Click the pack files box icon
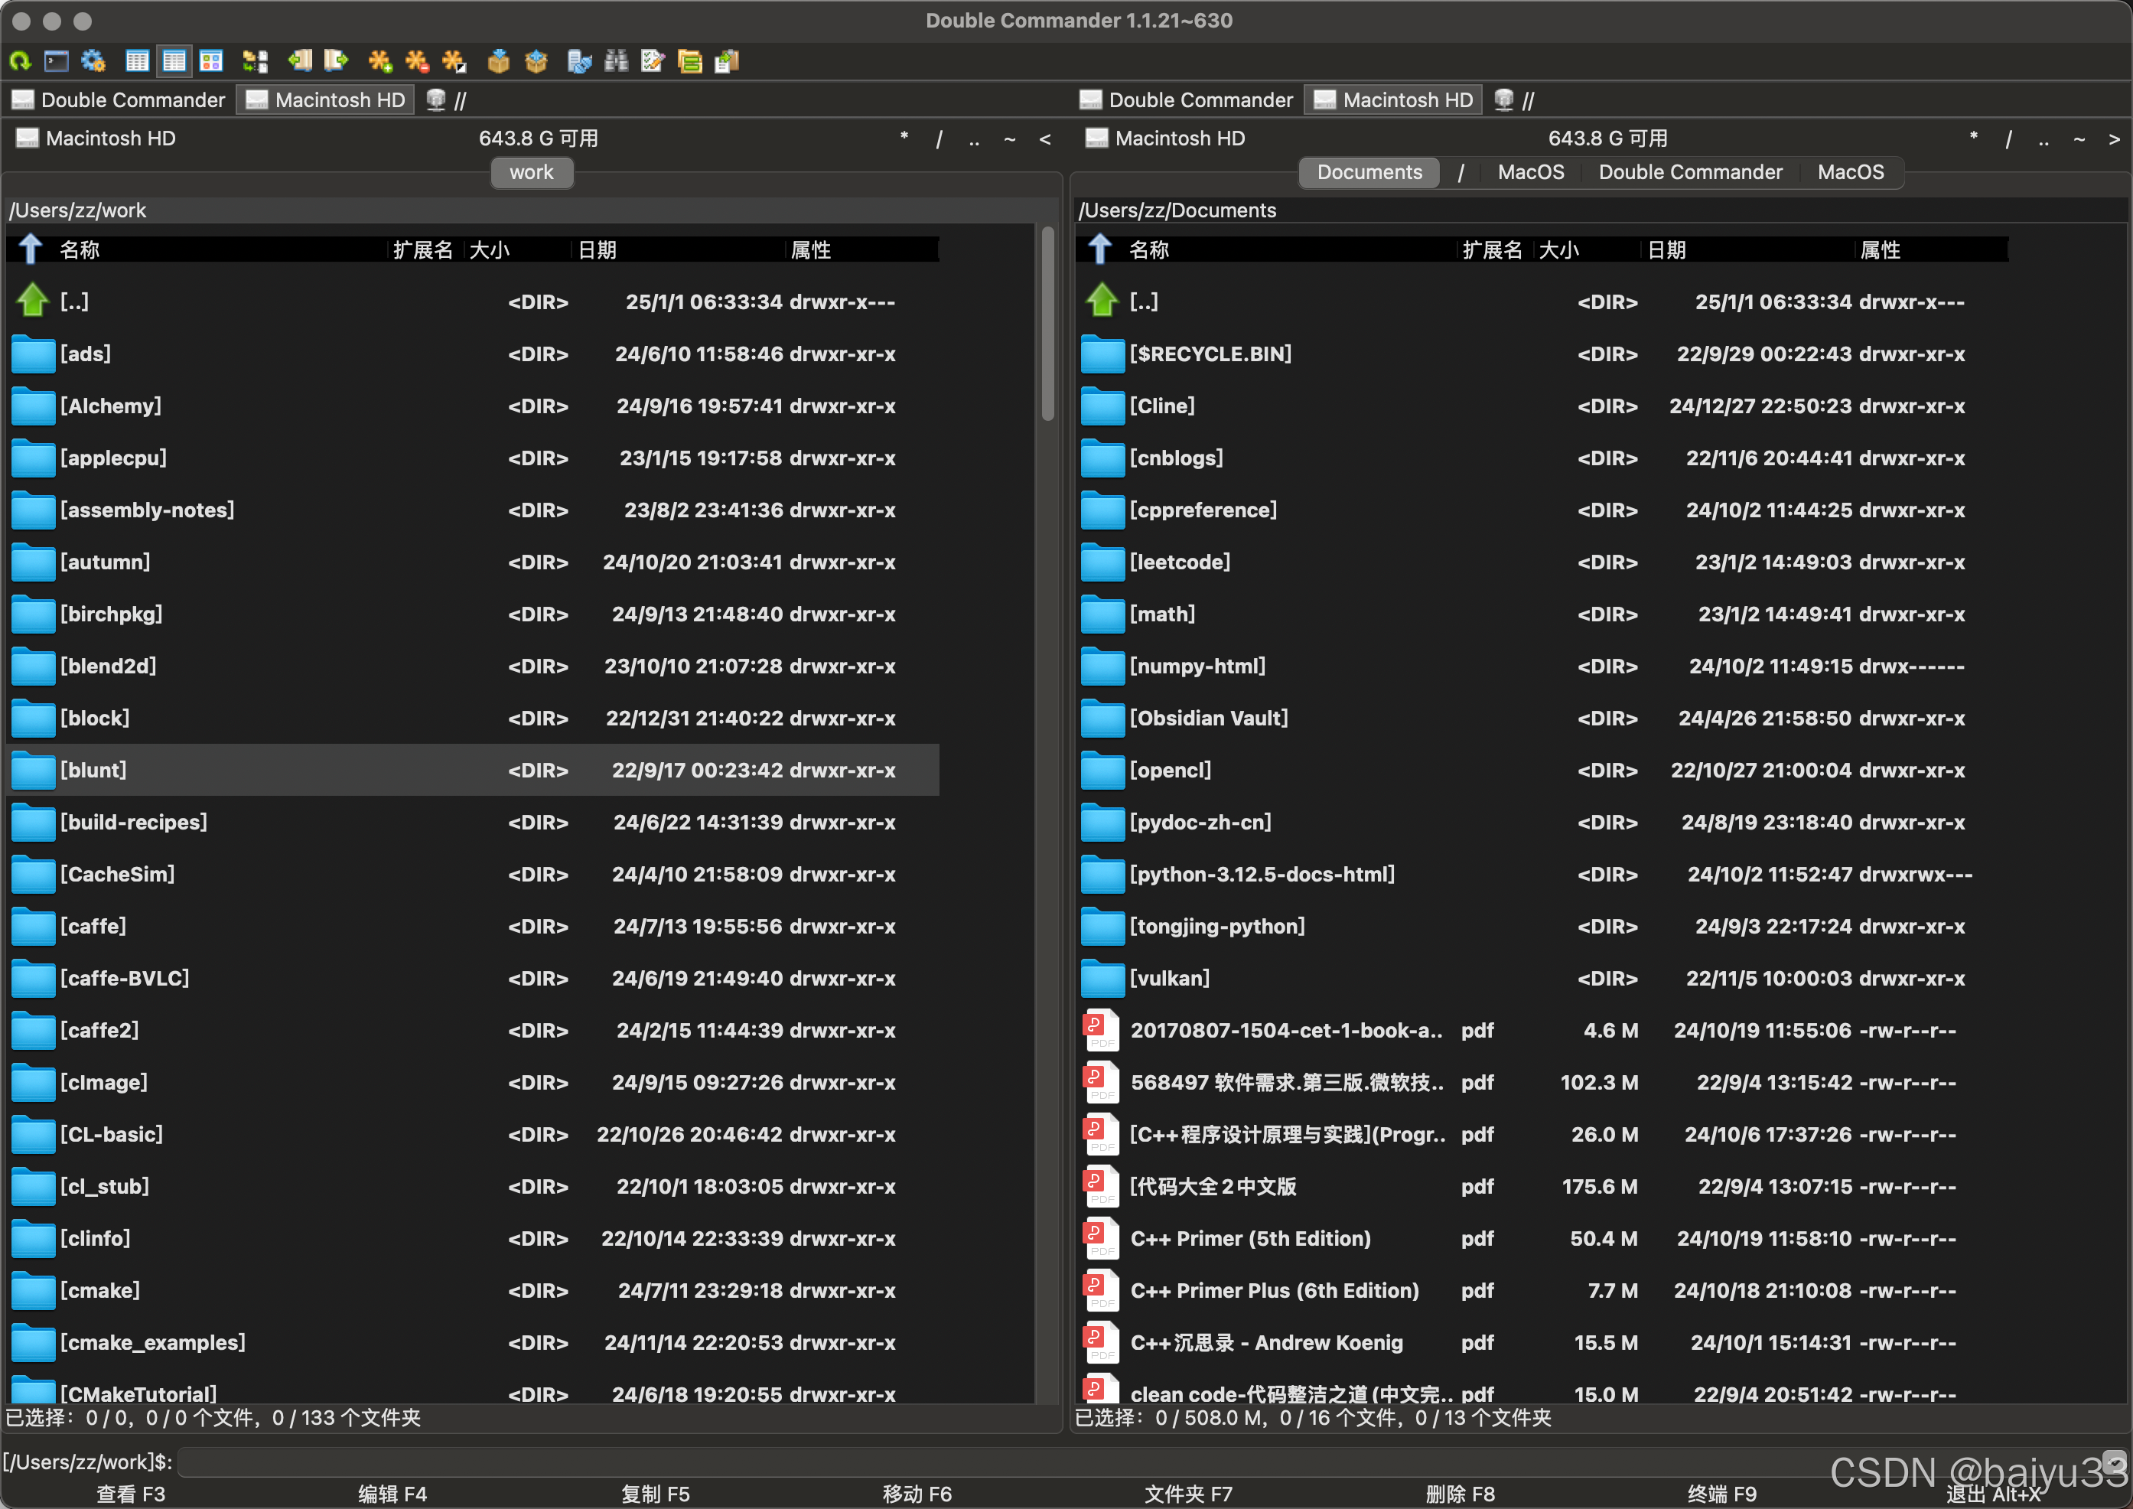 pos(499,61)
